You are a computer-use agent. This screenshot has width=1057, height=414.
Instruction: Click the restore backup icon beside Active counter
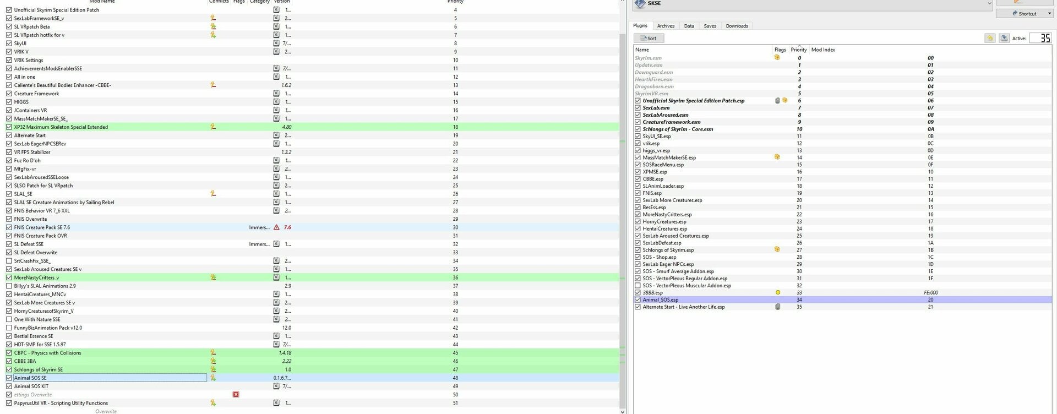point(990,38)
